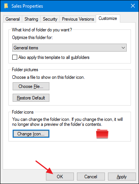Click the red folder icon preview
Screen dimensions: 139x184
pos(102,134)
